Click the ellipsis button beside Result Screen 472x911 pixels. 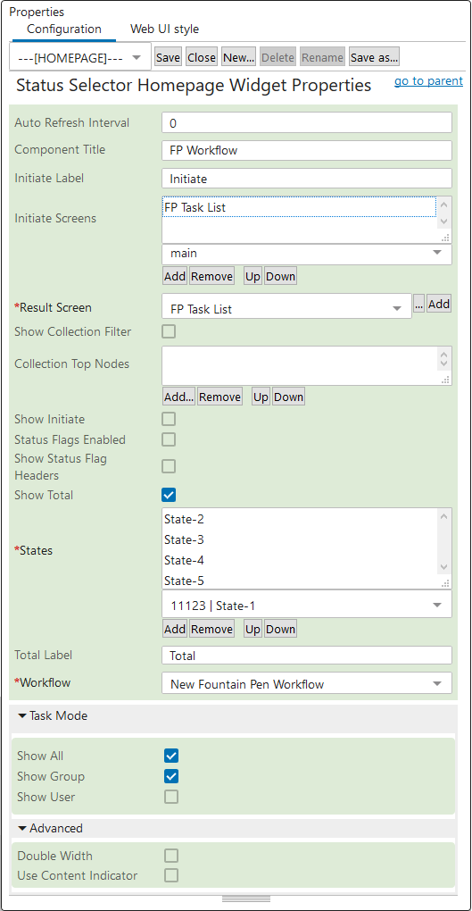coord(418,304)
